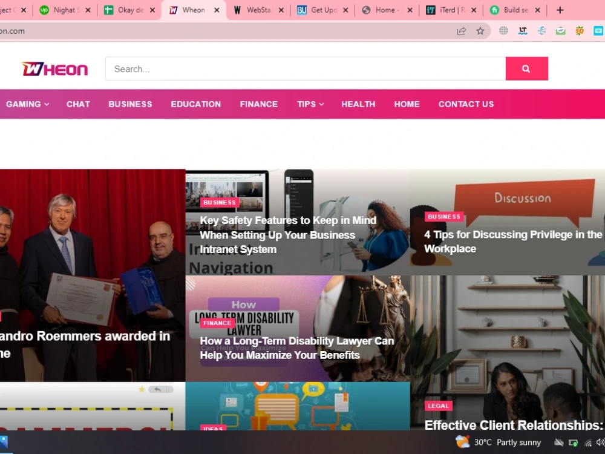Switch to the WebSta browser tab
Screen dimensions: 605x454
tap(258, 10)
